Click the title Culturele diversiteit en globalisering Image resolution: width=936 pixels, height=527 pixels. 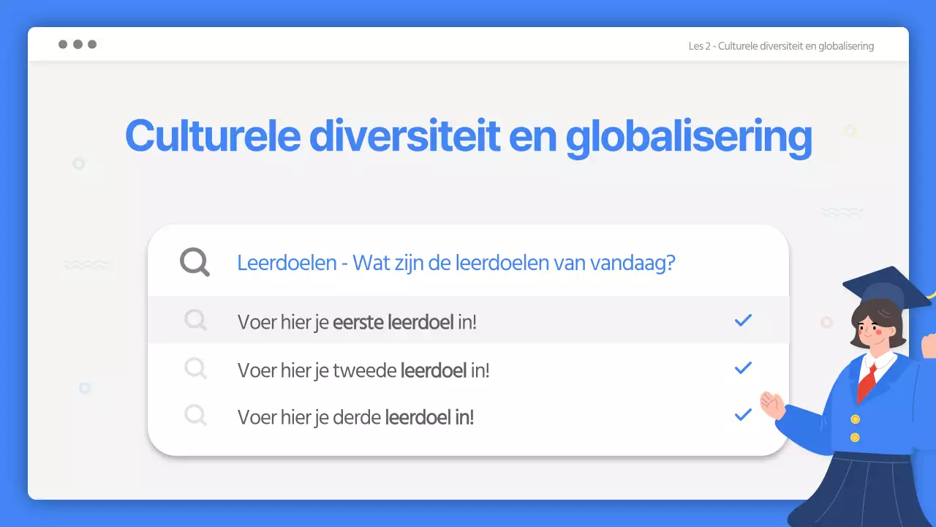coord(468,135)
